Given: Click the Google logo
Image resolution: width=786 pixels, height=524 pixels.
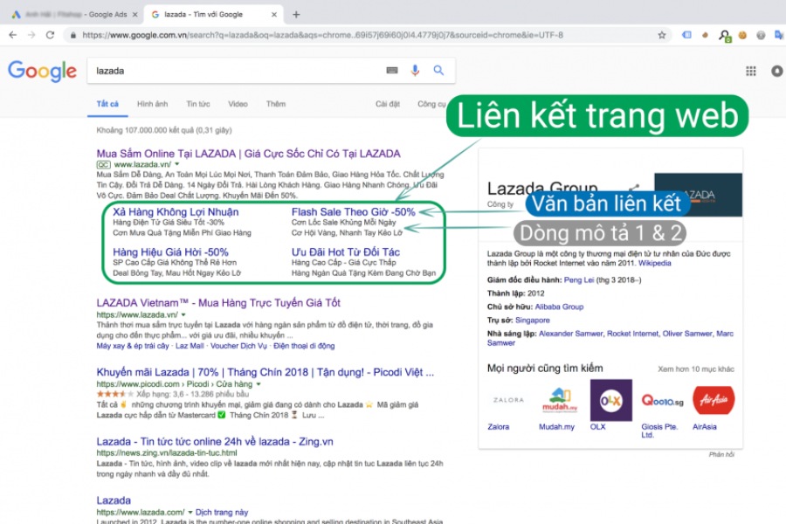Looking at the screenshot, I should (43, 72).
